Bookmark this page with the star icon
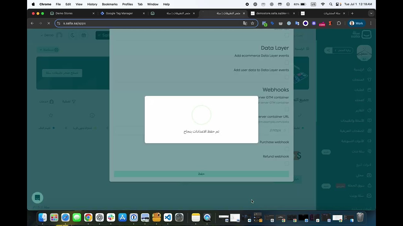 (x=253, y=23)
